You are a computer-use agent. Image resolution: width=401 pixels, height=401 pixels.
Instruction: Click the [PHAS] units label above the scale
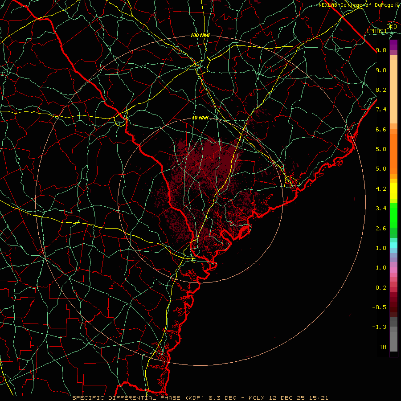pyautogui.click(x=376, y=31)
